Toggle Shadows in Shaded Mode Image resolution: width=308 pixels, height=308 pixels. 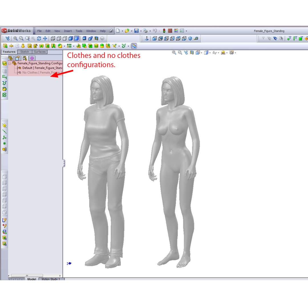84,38
